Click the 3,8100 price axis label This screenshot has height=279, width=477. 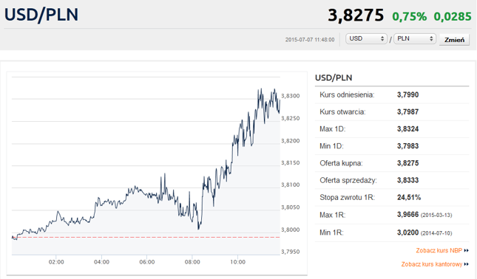click(290, 185)
